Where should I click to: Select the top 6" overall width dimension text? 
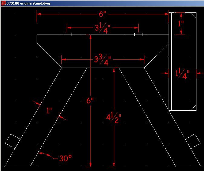103,15
